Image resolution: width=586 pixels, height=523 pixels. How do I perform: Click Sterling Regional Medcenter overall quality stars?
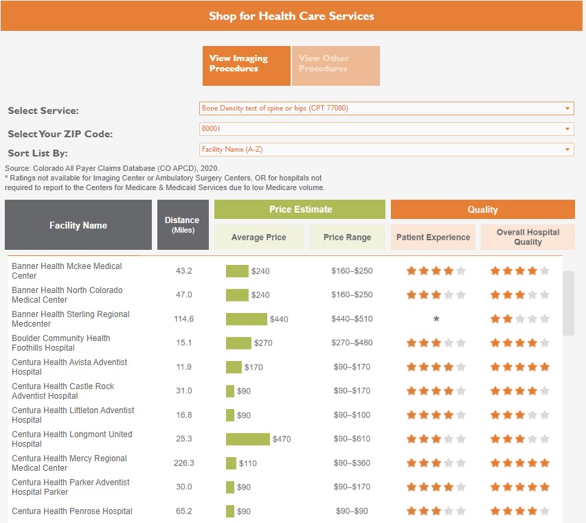point(520,318)
